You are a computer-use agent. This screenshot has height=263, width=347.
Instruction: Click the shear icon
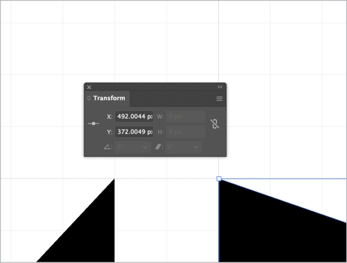click(x=158, y=147)
